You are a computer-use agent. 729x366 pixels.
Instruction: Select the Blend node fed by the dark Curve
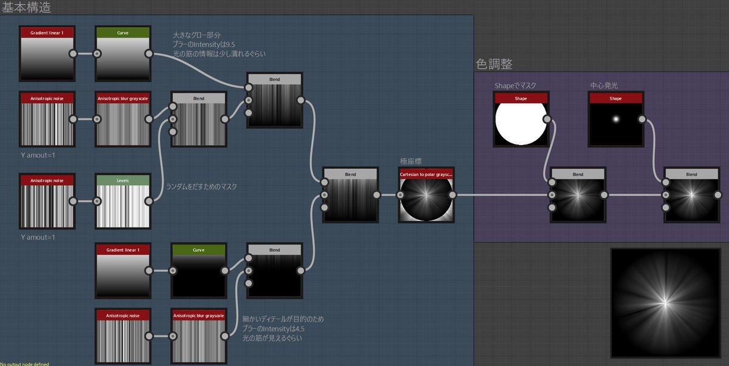[x=275, y=271]
